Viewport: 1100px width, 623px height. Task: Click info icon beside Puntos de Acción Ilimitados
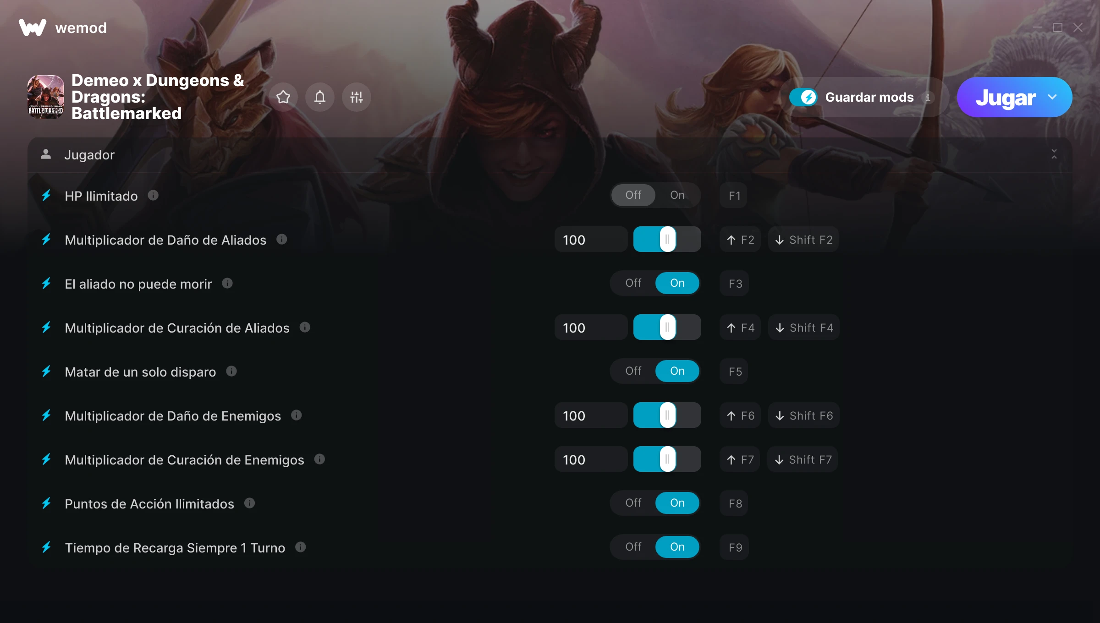(x=249, y=503)
